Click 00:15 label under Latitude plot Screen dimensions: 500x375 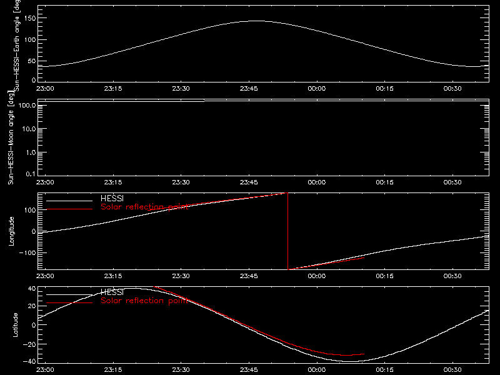pyautogui.click(x=384, y=369)
